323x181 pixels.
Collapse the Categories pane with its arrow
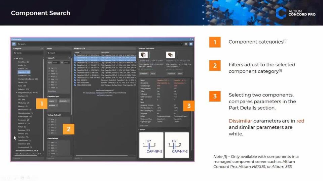(x=42, y=49)
